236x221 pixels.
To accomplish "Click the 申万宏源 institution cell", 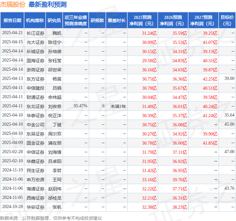I will coord(35,180).
